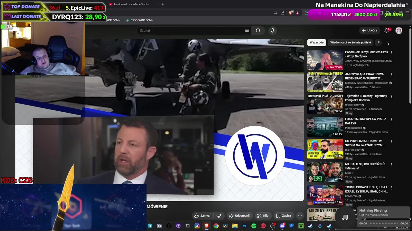Open the 'Złoty wiek Ameryki' thumbnail 35:16
The width and height of the screenshot is (412, 231).
[x=325, y=149]
